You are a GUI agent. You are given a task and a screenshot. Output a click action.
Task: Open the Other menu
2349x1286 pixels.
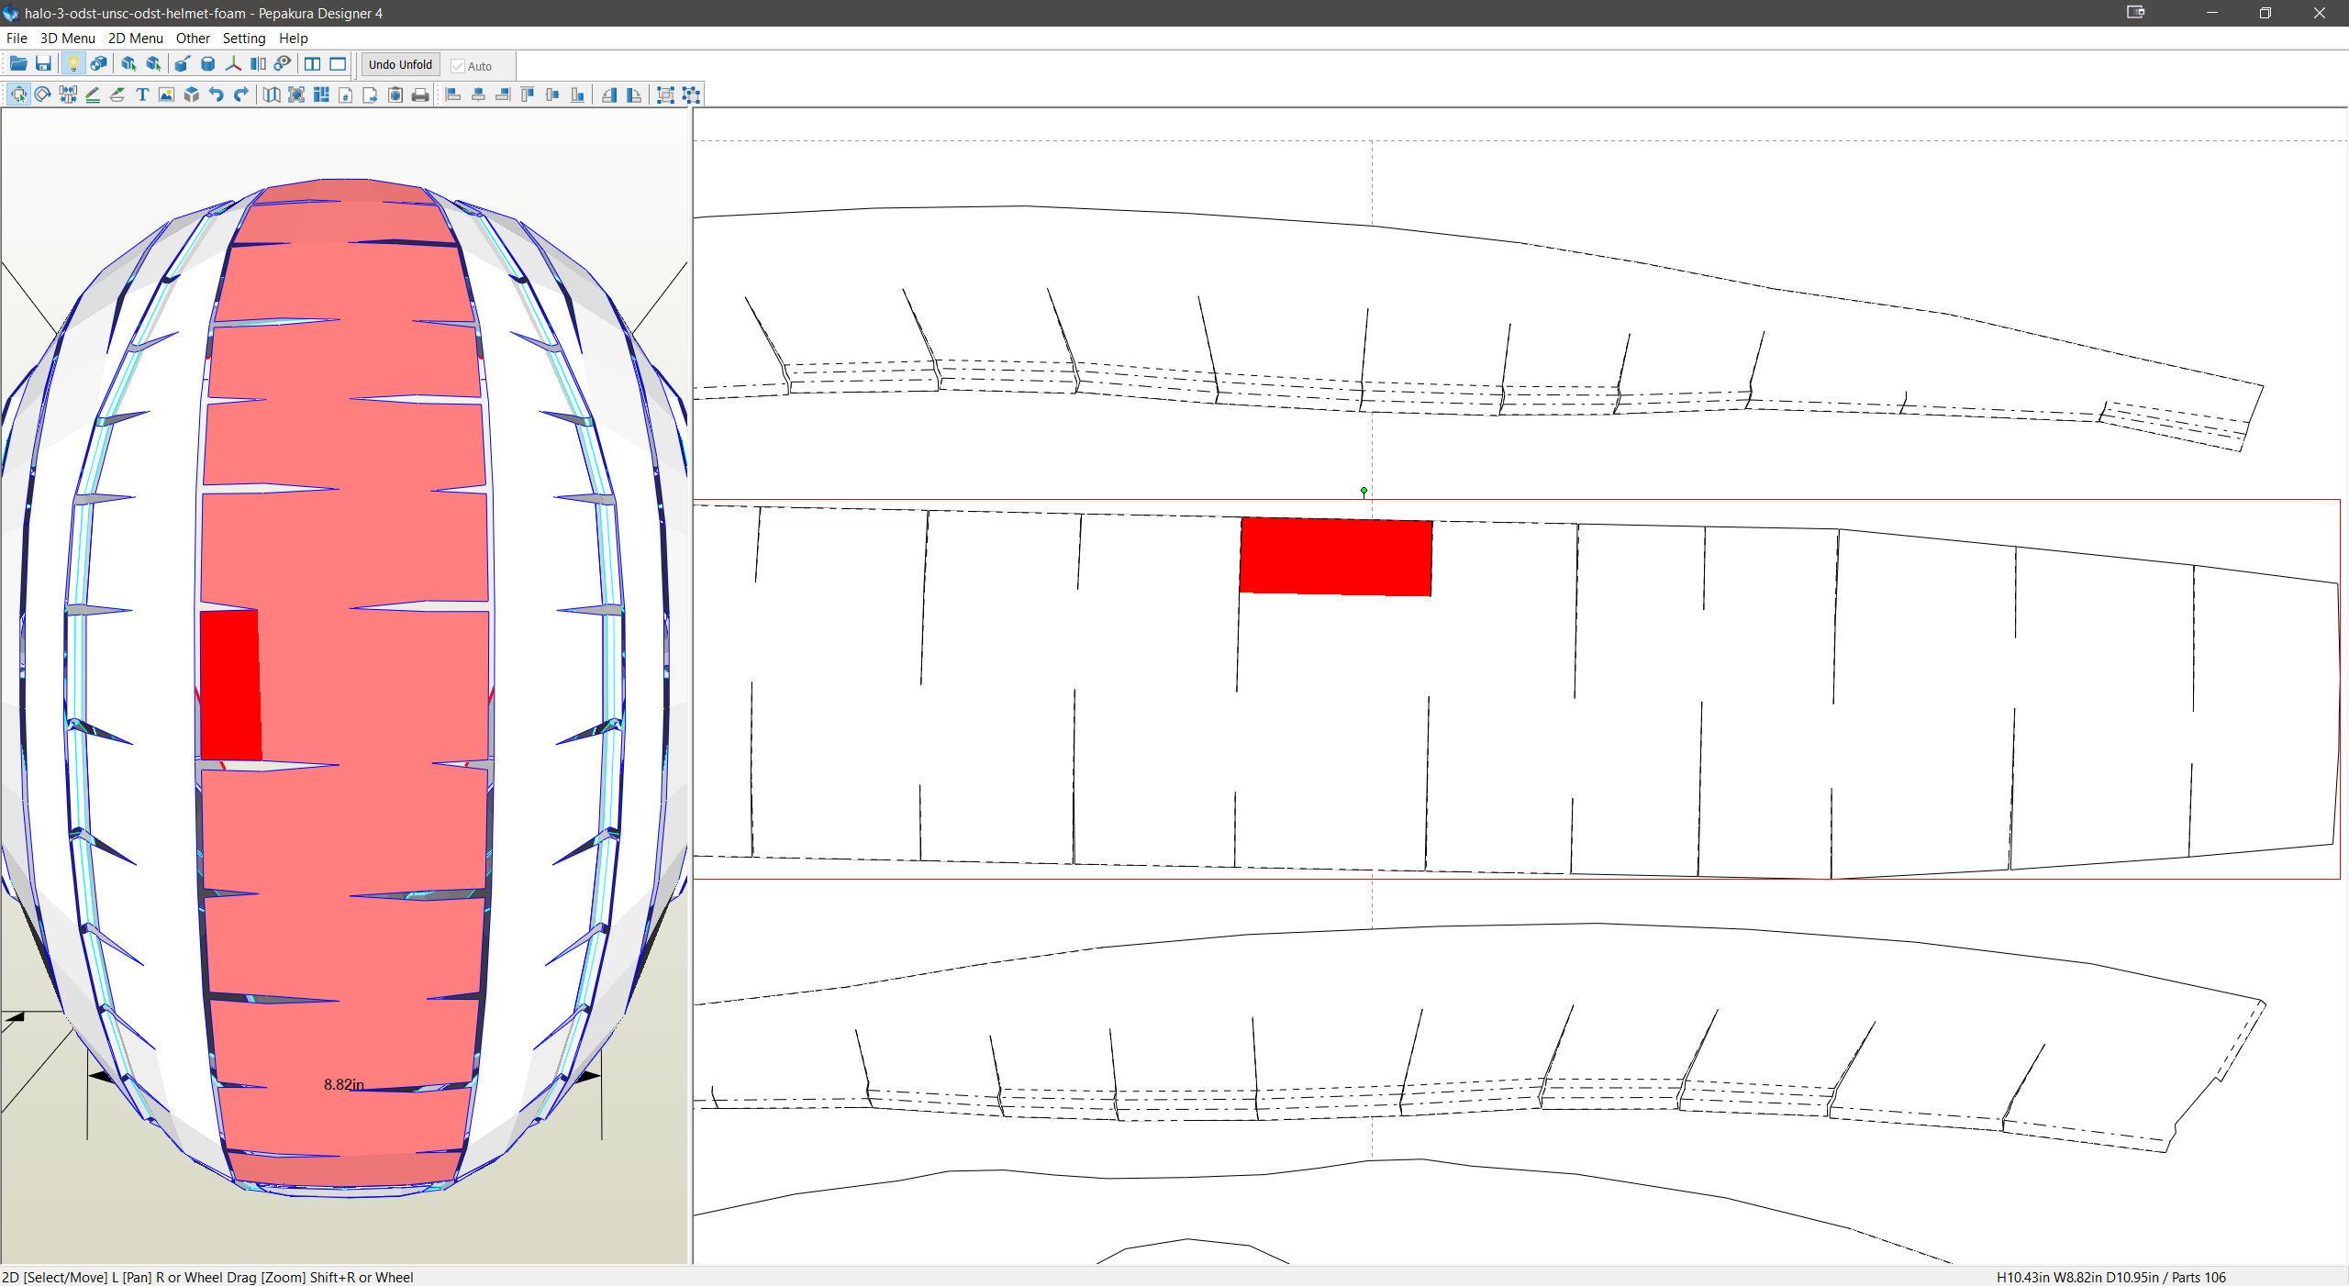[x=193, y=39]
